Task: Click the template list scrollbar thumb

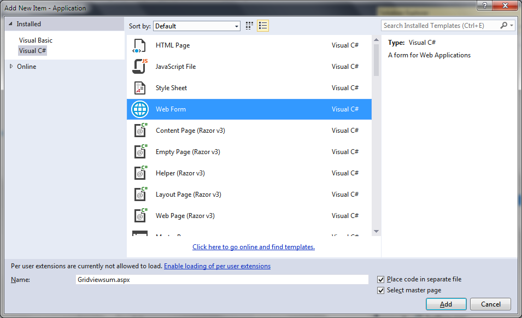Action: (x=376, y=60)
